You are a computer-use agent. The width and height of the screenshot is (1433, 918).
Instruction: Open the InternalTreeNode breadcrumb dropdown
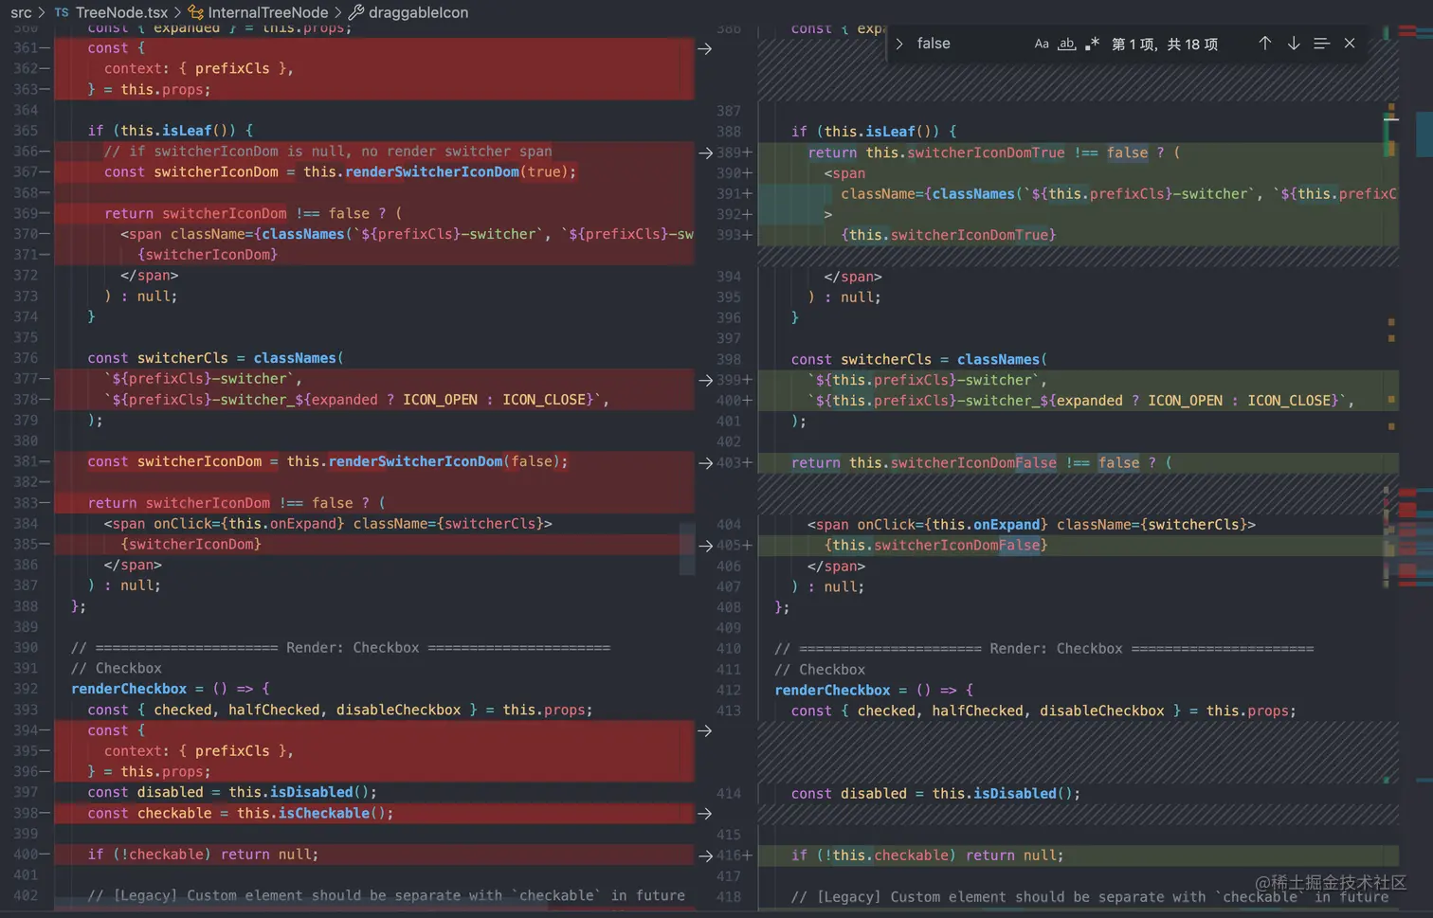click(x=267, y=12)
